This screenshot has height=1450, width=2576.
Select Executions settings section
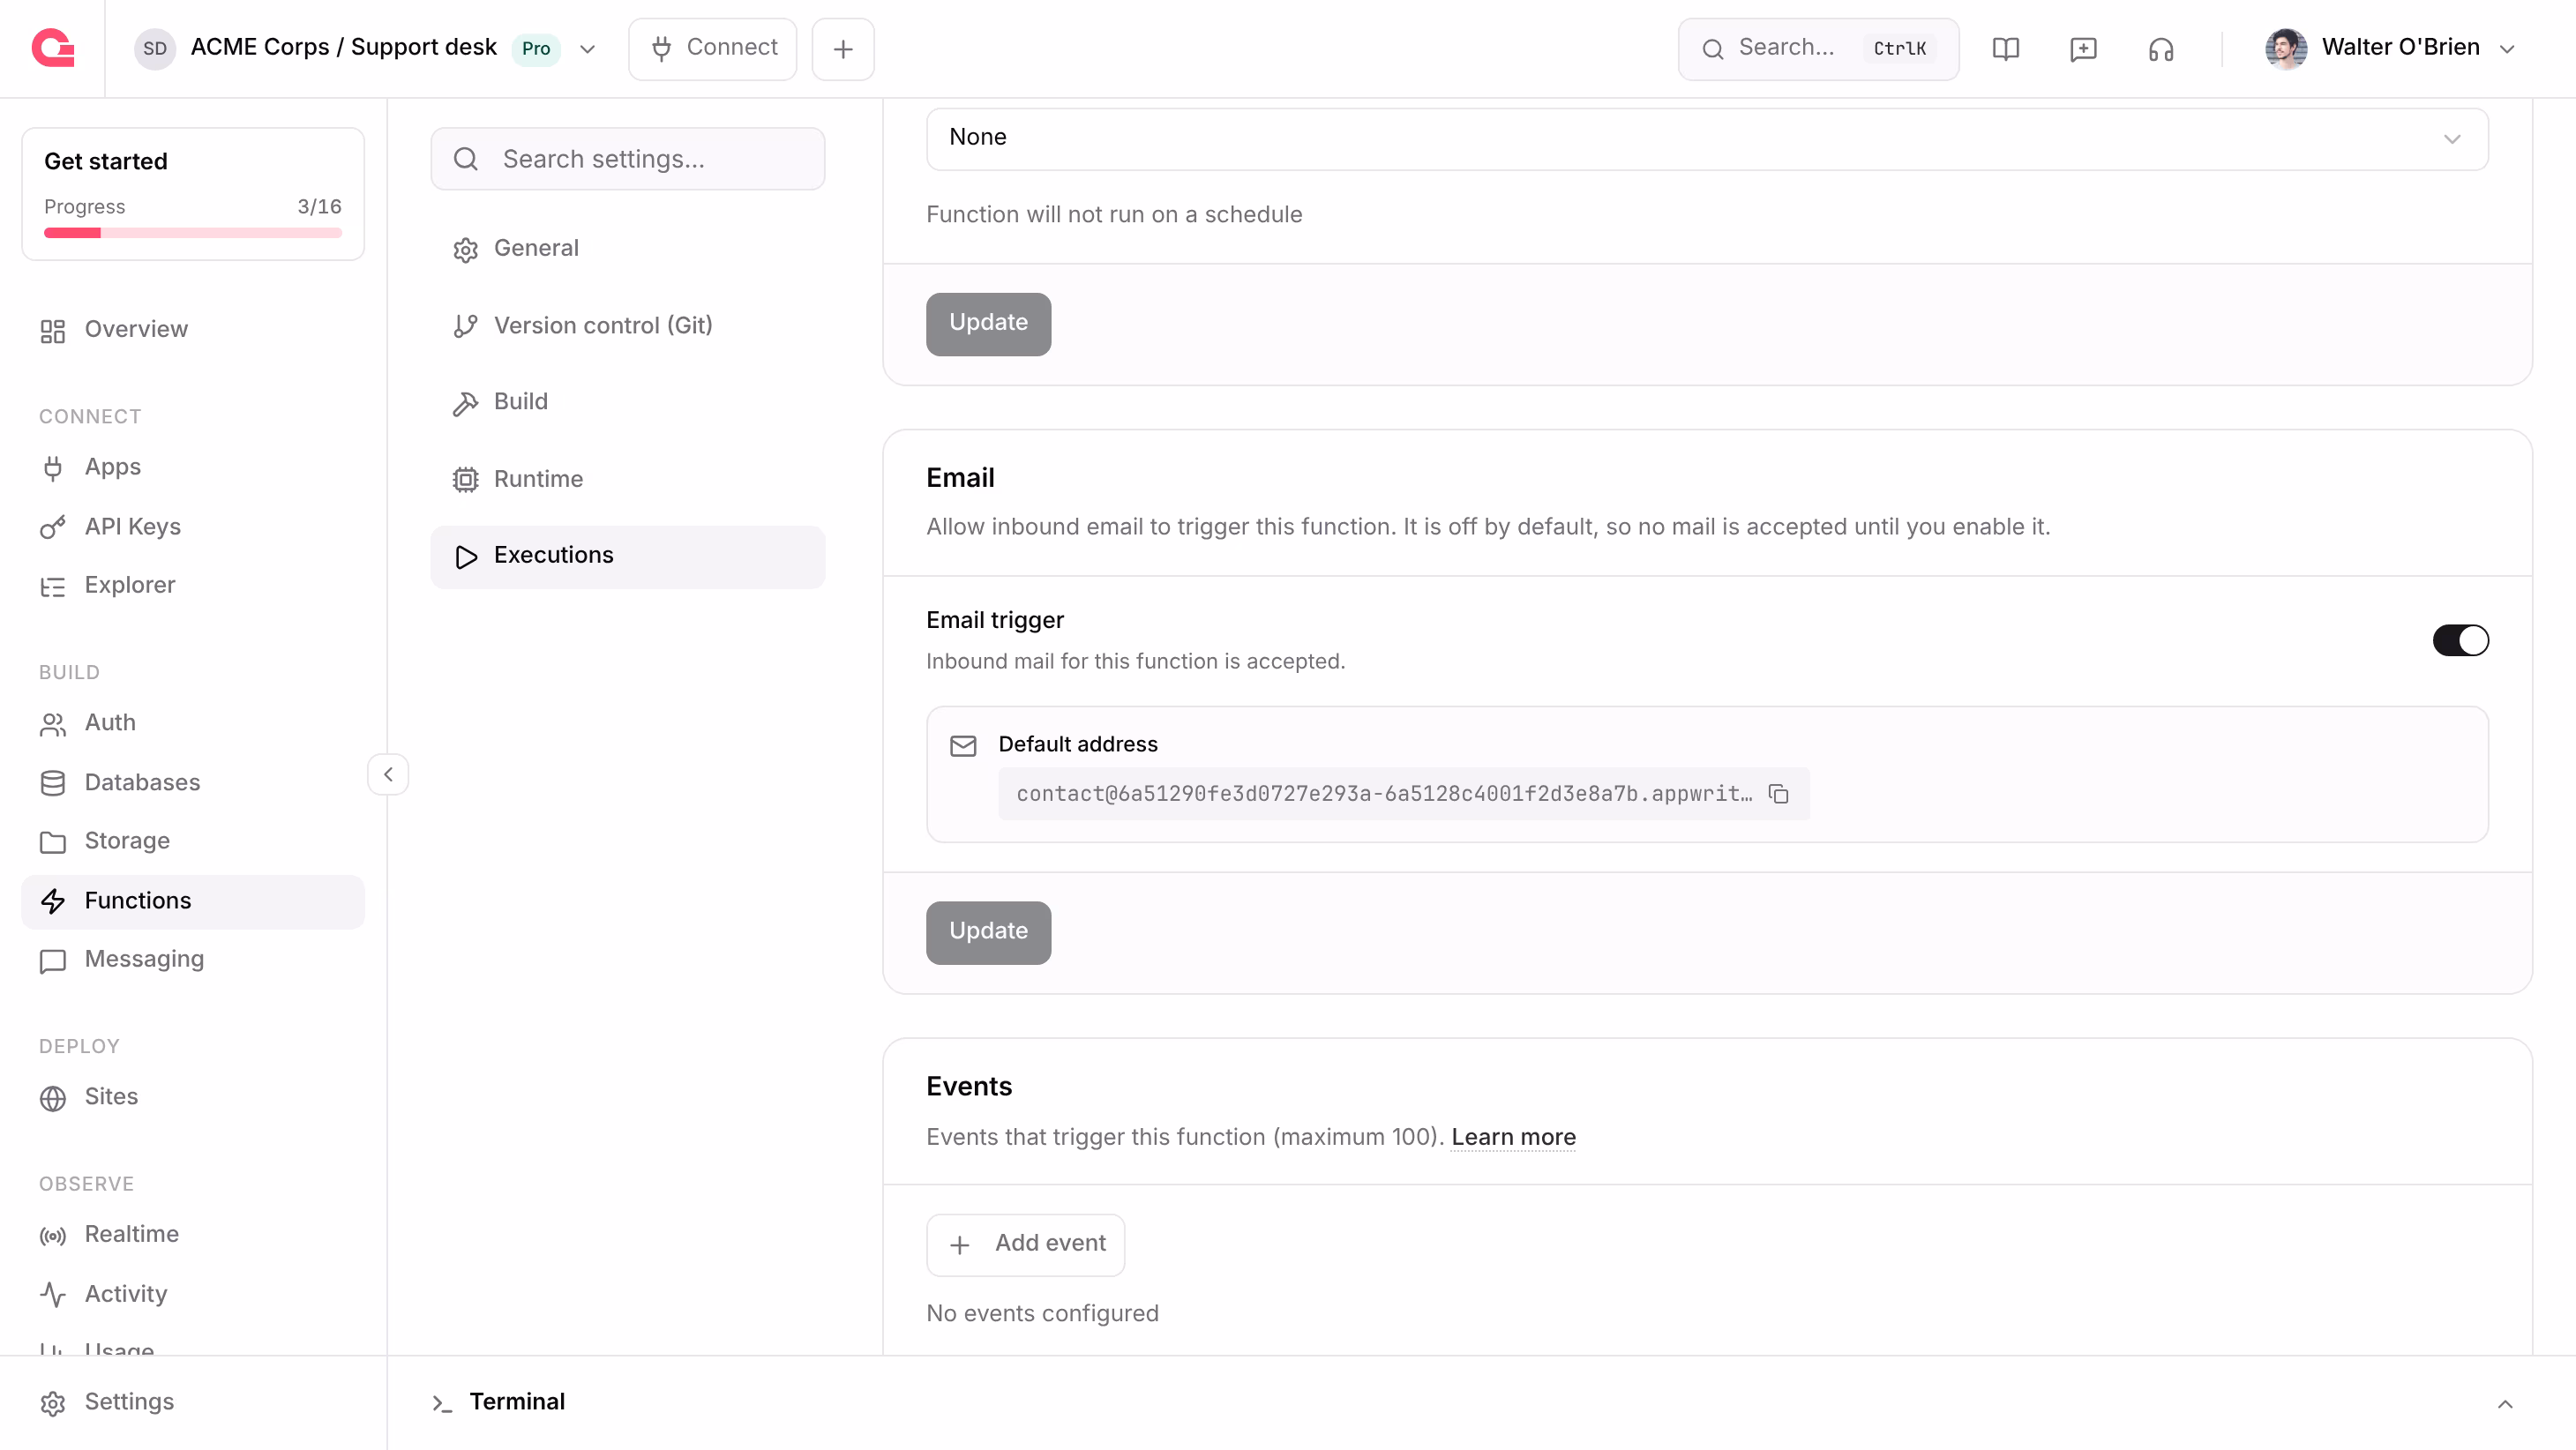point(628,556)
